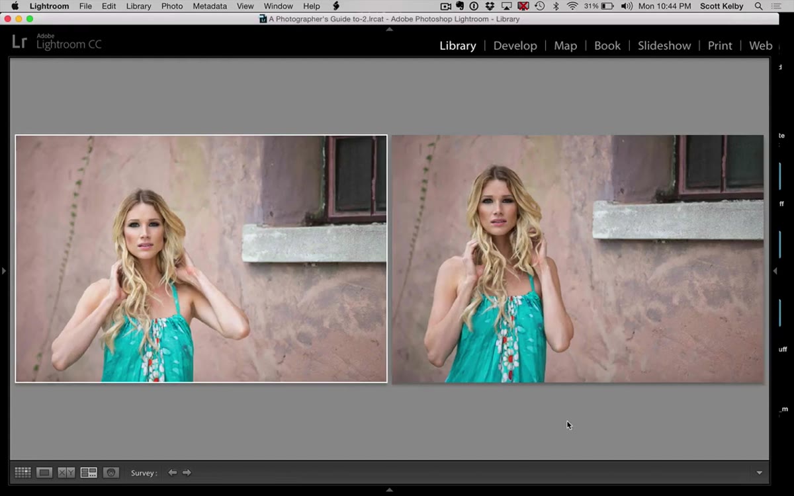Open the Bluetooth status menu
This screenshot has width=794, height=496.
click(x=556, y=6)
